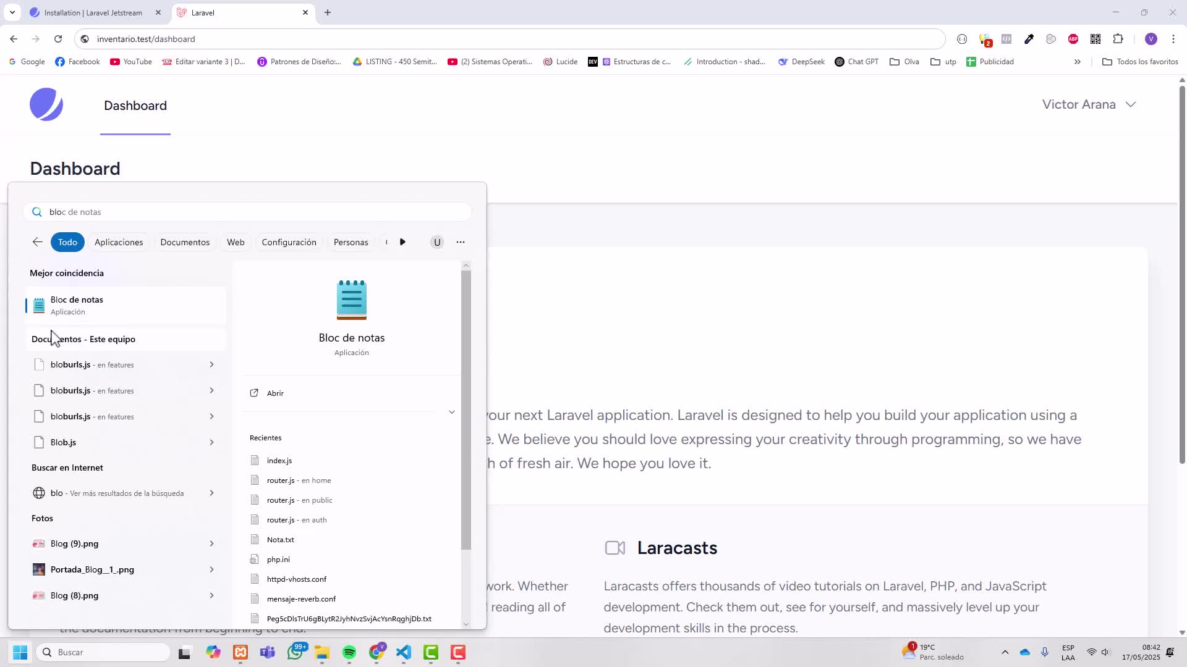Open Windows Start menu
Image resolution: width=1187 pixels, height=667 pixels.
pyautogui.click(x=20, y=652)
